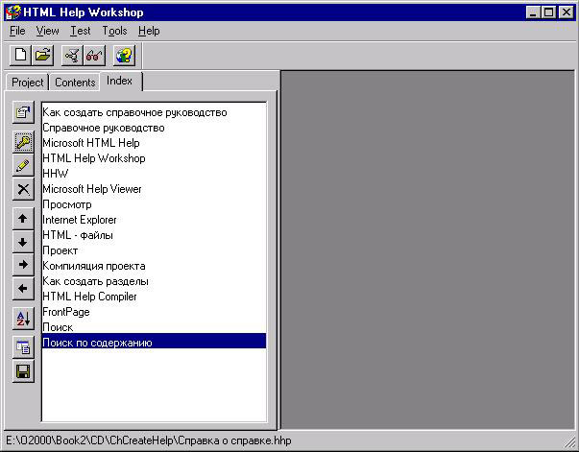Click the highlighted 'Поиск по содержанию' entry
Screen dimensions: 579x452
154,343
